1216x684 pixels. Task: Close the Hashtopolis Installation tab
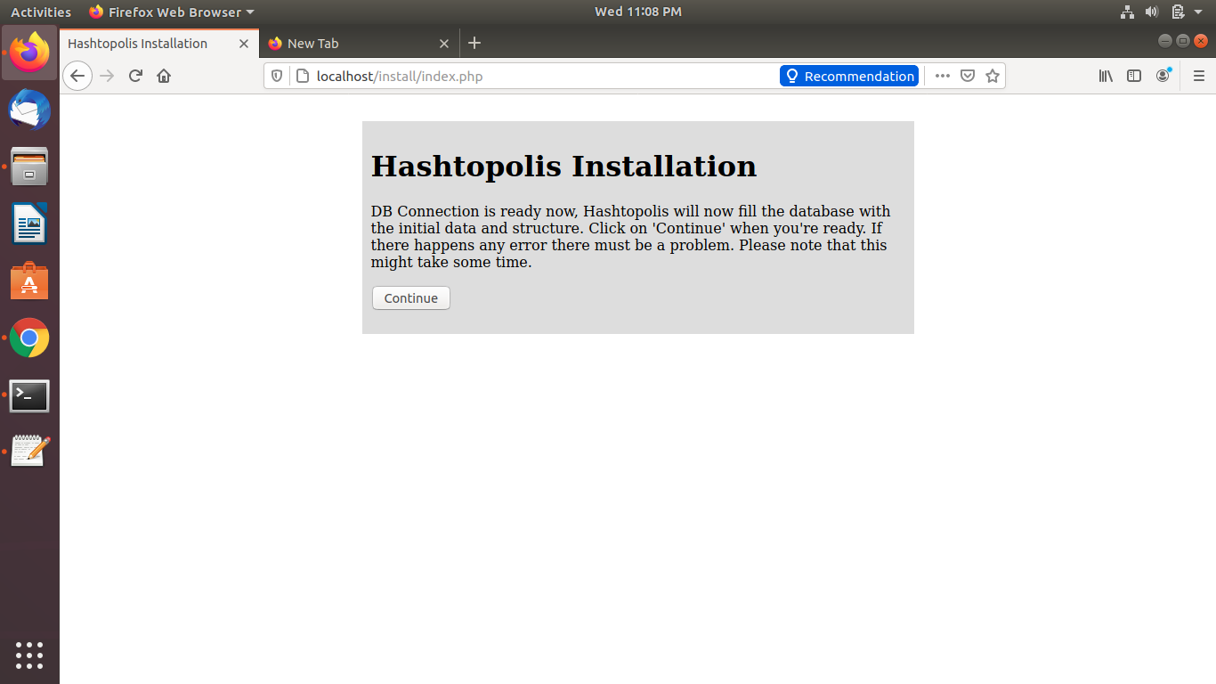(x=244, y=43)
